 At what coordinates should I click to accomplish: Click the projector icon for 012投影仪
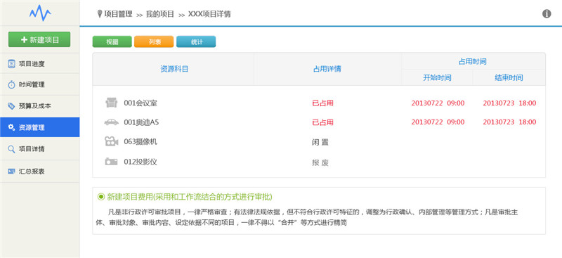[x=111, y=162]
